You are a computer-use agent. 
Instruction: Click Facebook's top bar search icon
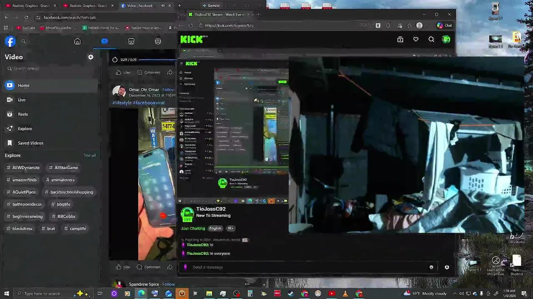pyautogui.click(x=23, y=41)
